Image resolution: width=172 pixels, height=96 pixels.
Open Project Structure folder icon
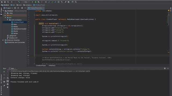point(69,2)
